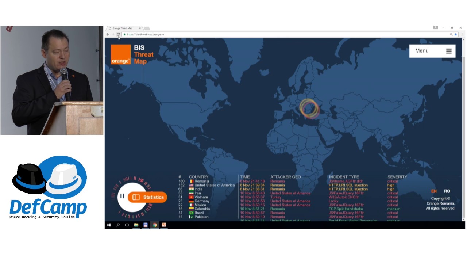Click the 'Copyright © Orange Romania' text
Screen dimensions: 467x263
point(440,201)
